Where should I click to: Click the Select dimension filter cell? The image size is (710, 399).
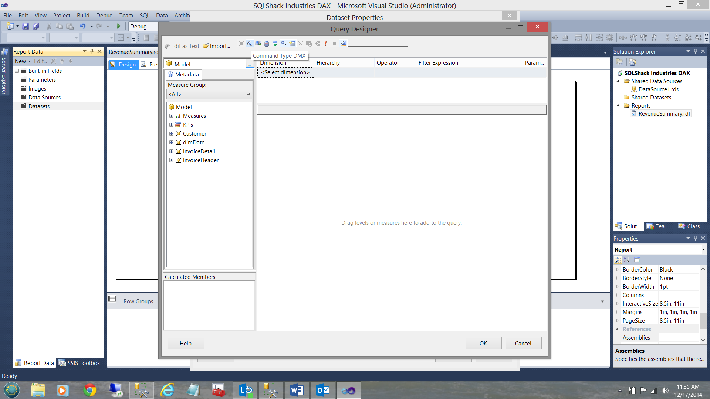pos(285,72)
